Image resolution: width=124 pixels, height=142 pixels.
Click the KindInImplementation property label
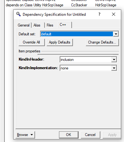click(38, 68)
